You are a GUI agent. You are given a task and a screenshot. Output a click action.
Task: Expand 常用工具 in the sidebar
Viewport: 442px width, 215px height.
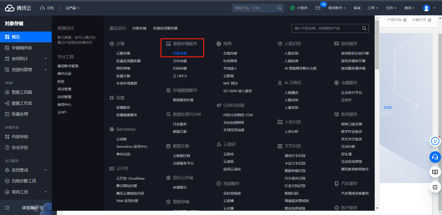[26, 192]
